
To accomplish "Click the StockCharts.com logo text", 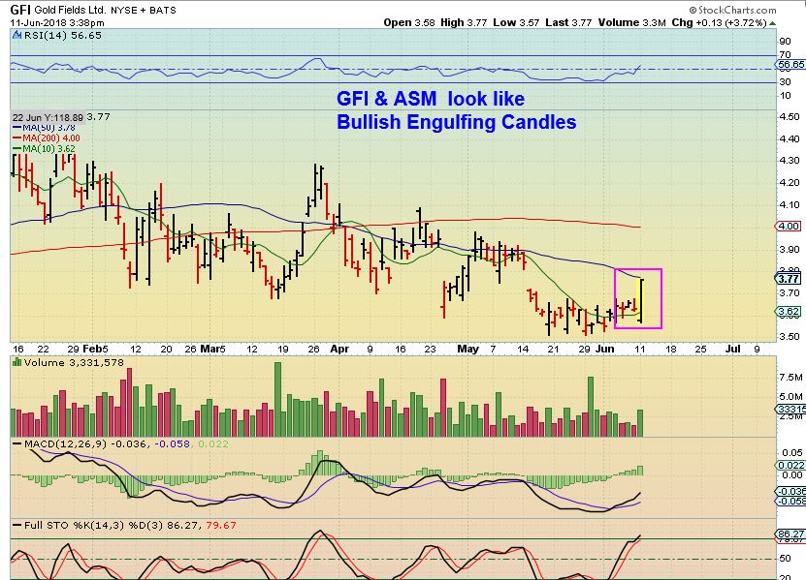I will tap(733, 10).
